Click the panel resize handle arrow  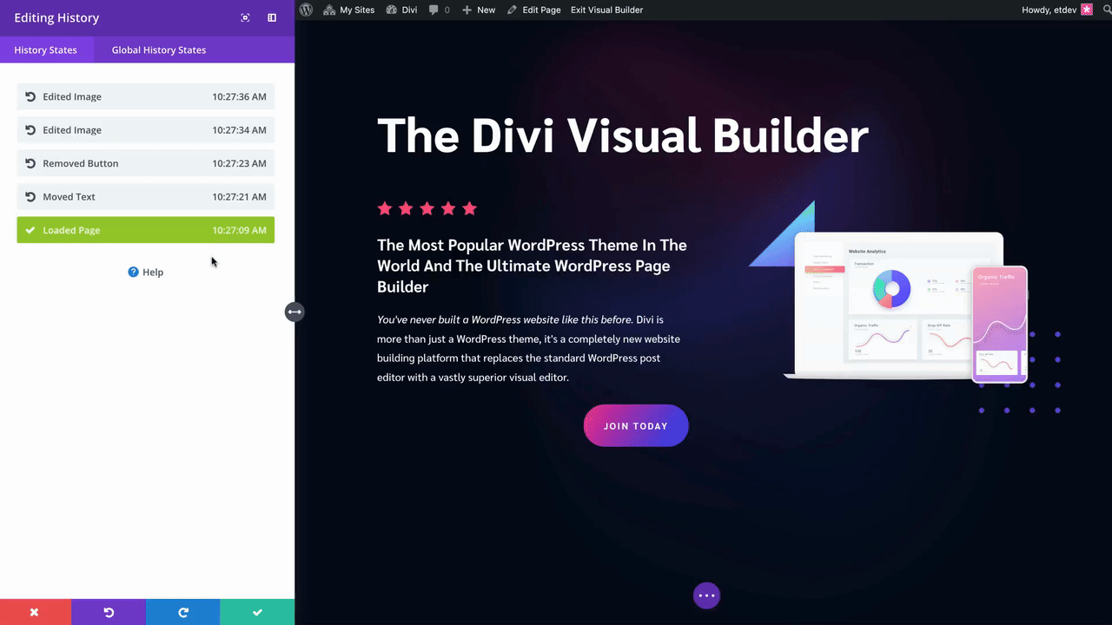coord(295,312)
